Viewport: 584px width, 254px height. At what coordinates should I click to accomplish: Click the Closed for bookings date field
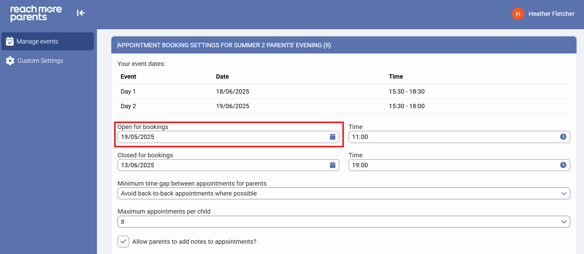click(221, 165)
